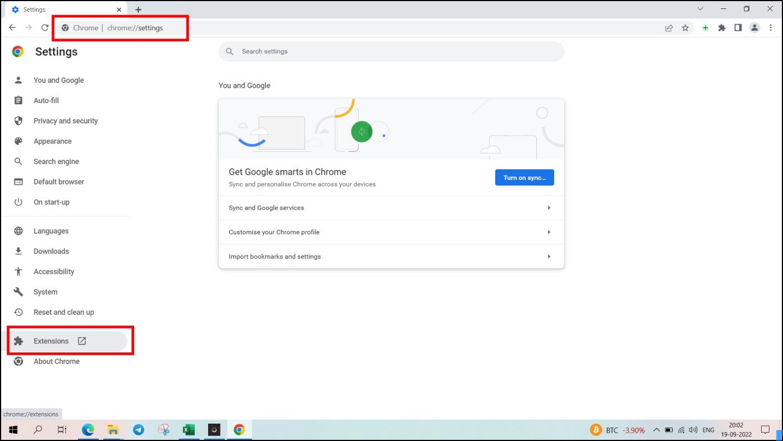
Task: Expand Import bookmarks and settings
Action: (x=392, y=257)
